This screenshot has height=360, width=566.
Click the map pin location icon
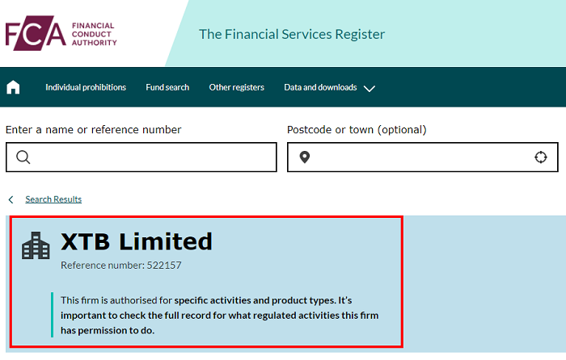point(305,157)
